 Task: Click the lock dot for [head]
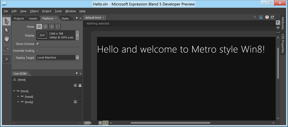[80, 97]
